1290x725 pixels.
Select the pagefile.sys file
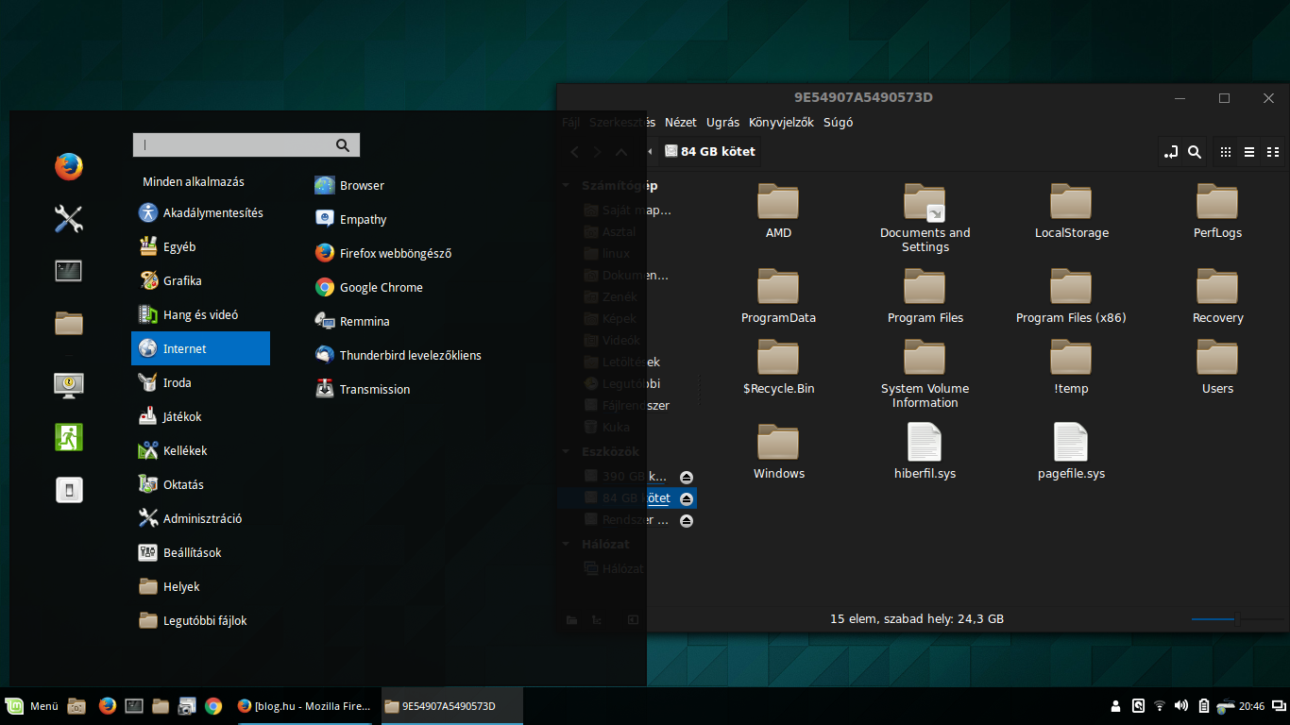pos(1071,452)
